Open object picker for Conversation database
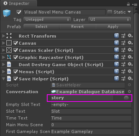139x136 pixels. [129, 92]
